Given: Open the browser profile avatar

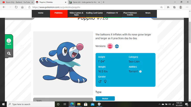Looking at the screenshot, I should [181, 7].
